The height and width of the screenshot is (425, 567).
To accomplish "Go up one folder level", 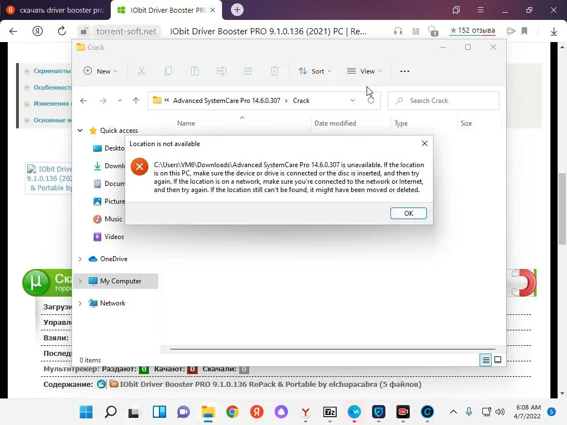I will click(136, 101).
